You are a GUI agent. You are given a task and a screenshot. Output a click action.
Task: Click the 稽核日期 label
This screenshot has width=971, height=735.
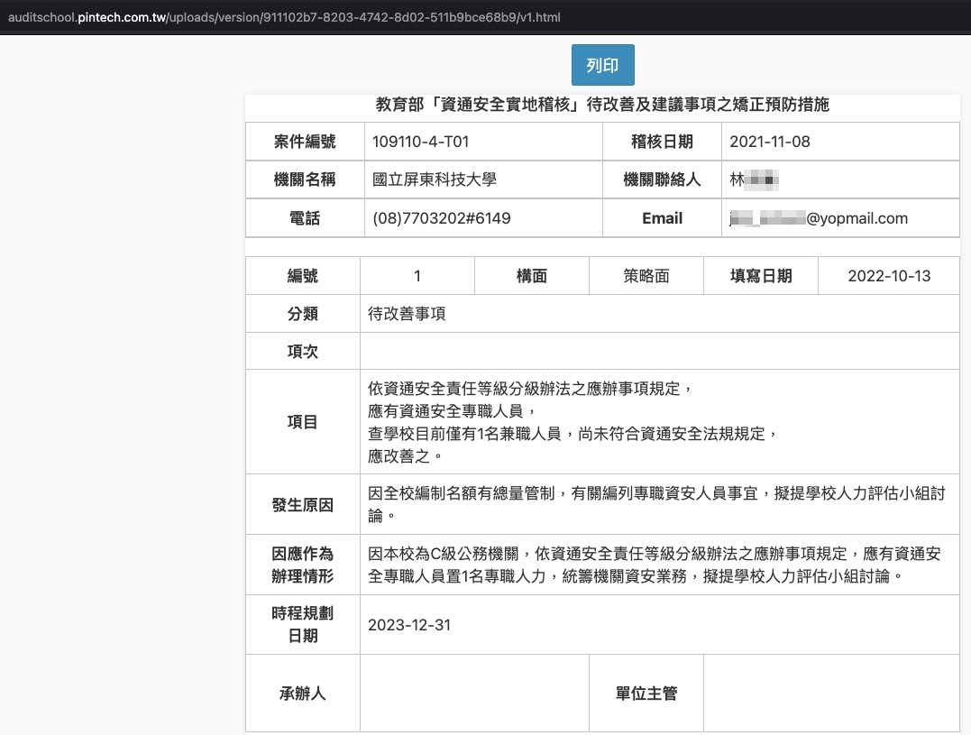pos(662,142)
